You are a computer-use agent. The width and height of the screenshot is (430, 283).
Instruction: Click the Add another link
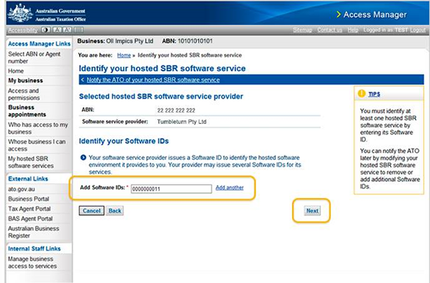[x=229, y=187]
